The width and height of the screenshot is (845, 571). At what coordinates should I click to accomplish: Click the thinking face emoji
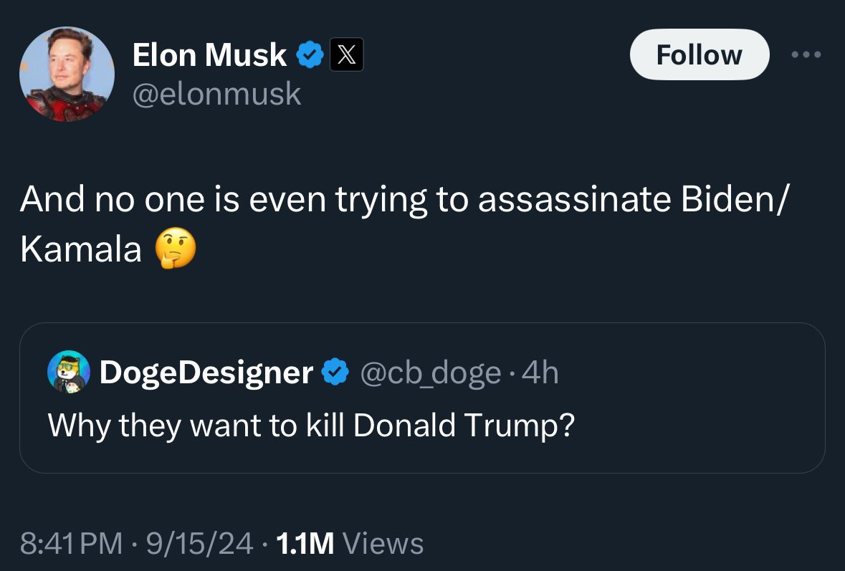(176, 249)
